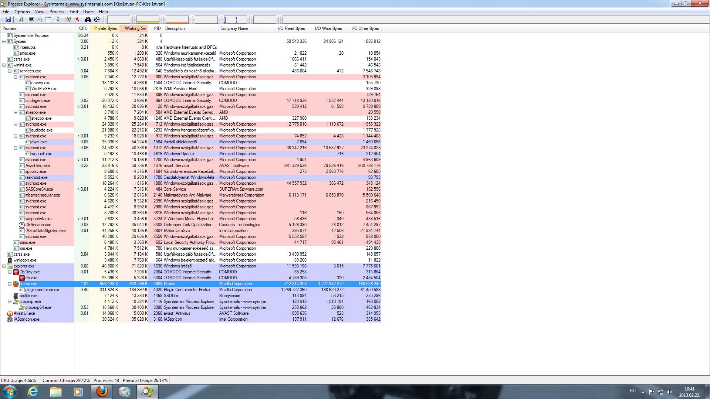
Task: Sort by the Working Set column header
Action: [134, 28]
